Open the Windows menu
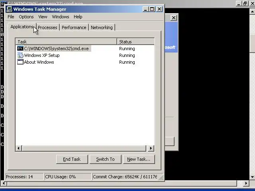255x191 pixels. tap(61, 17)
